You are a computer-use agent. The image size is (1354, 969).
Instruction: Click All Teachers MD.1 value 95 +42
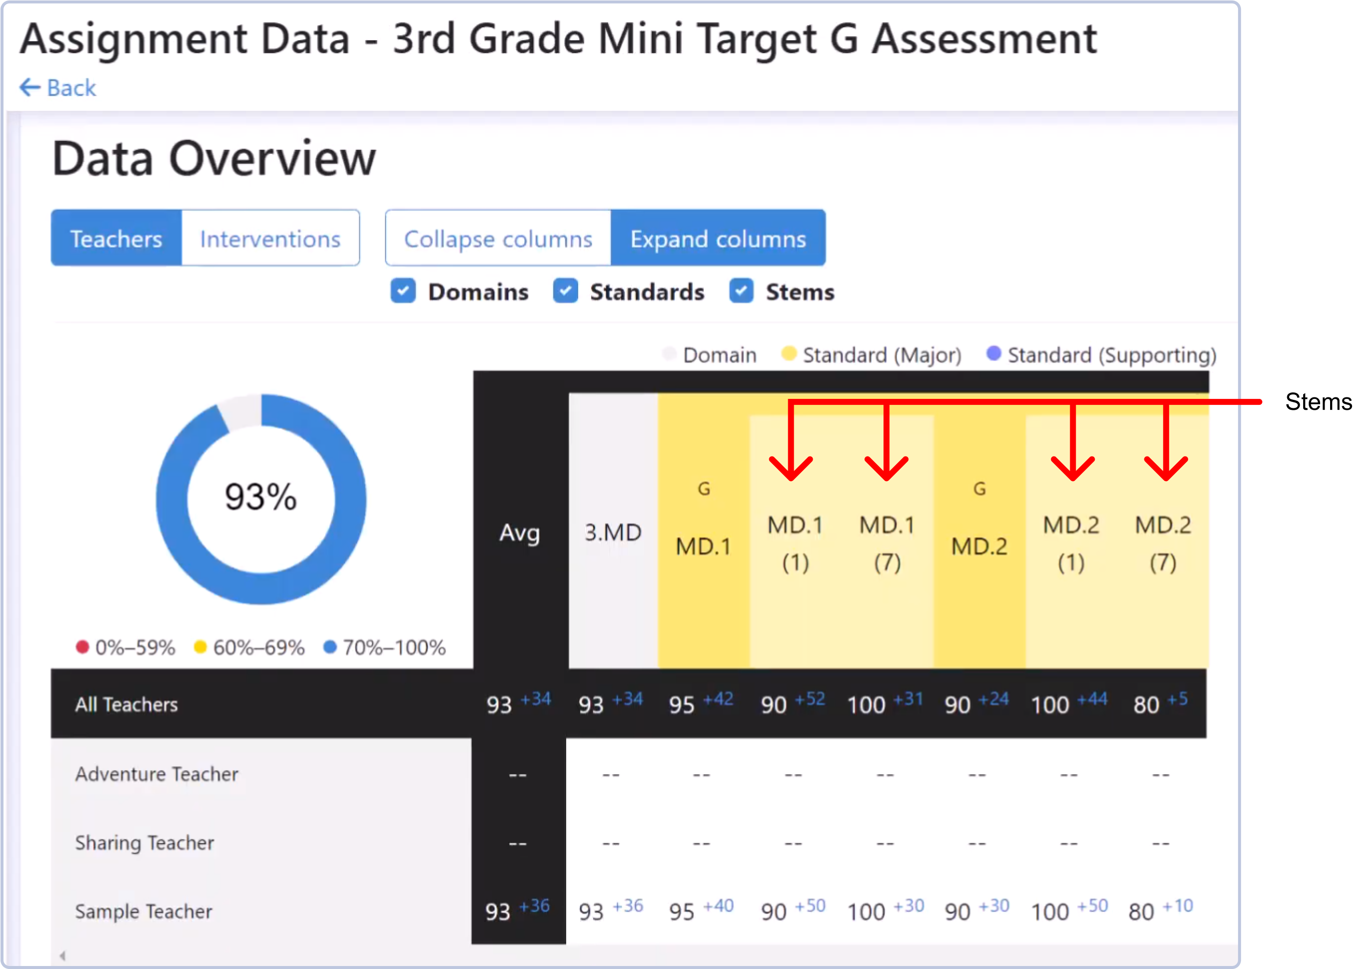click(701, 704)
